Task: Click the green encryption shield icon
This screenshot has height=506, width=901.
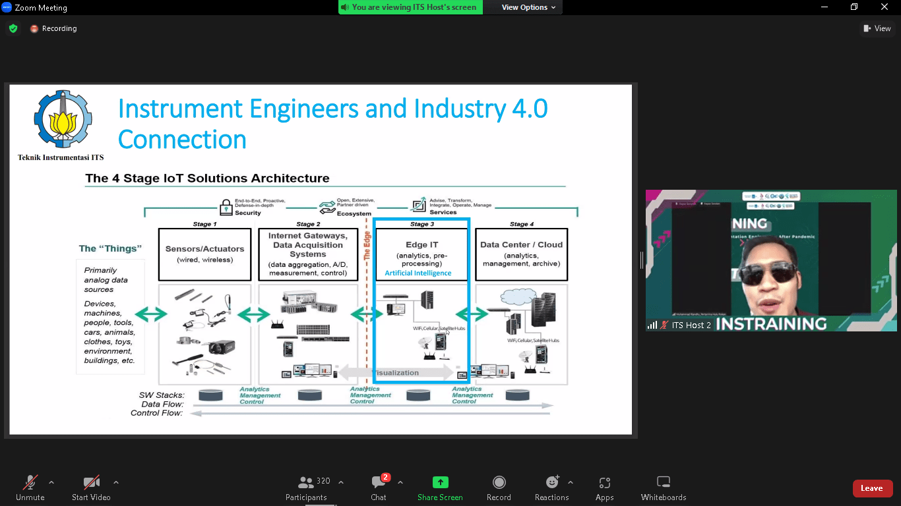Action: click(x=13, y=28)
